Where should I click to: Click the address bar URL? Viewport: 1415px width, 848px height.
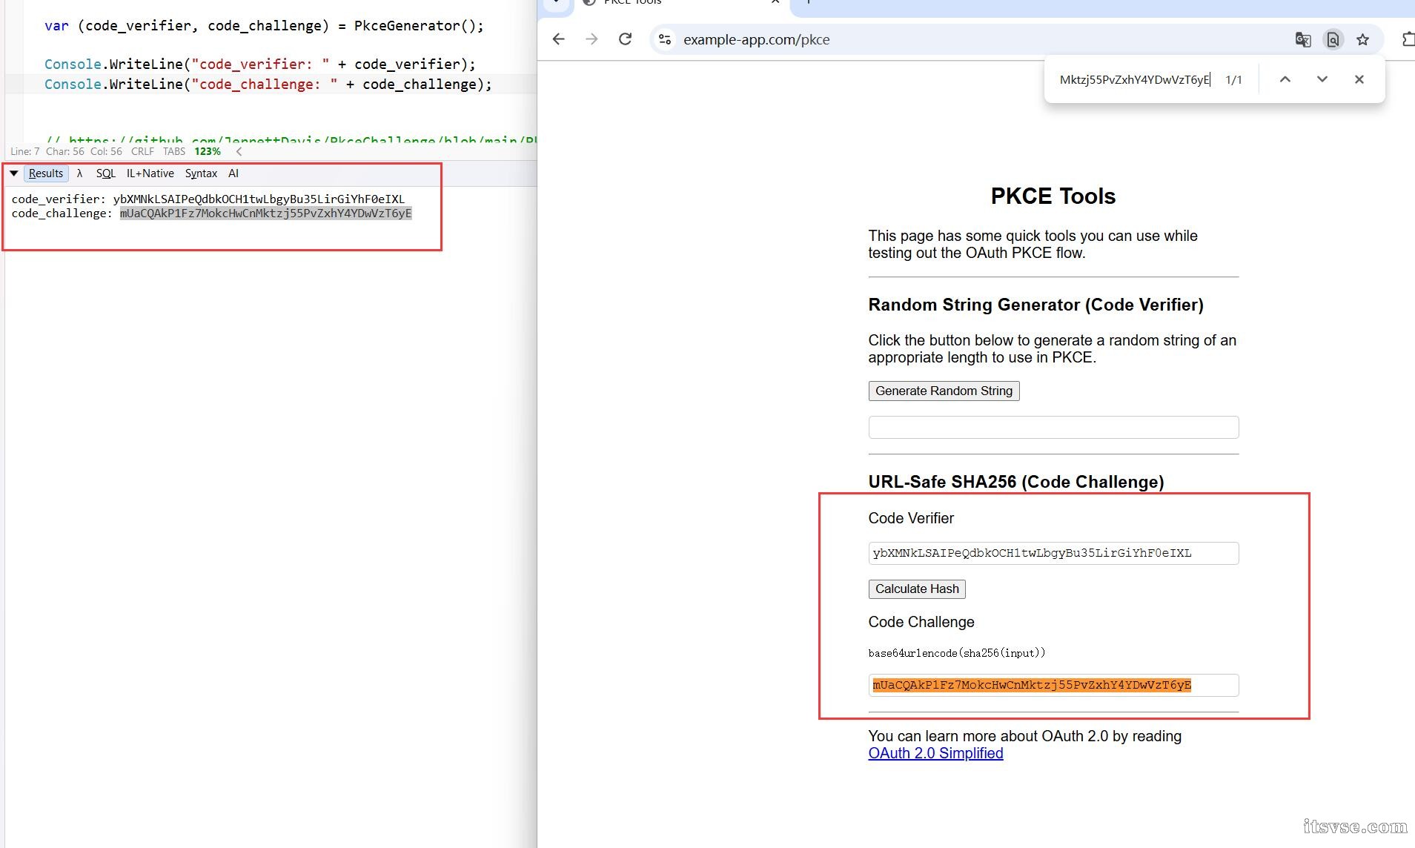[756, 39]
